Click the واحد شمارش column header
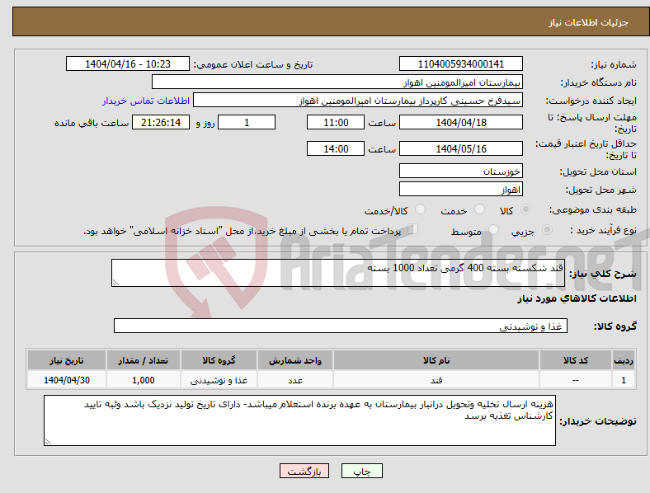This screenshot has height=493, width=650. click(295, 360)
